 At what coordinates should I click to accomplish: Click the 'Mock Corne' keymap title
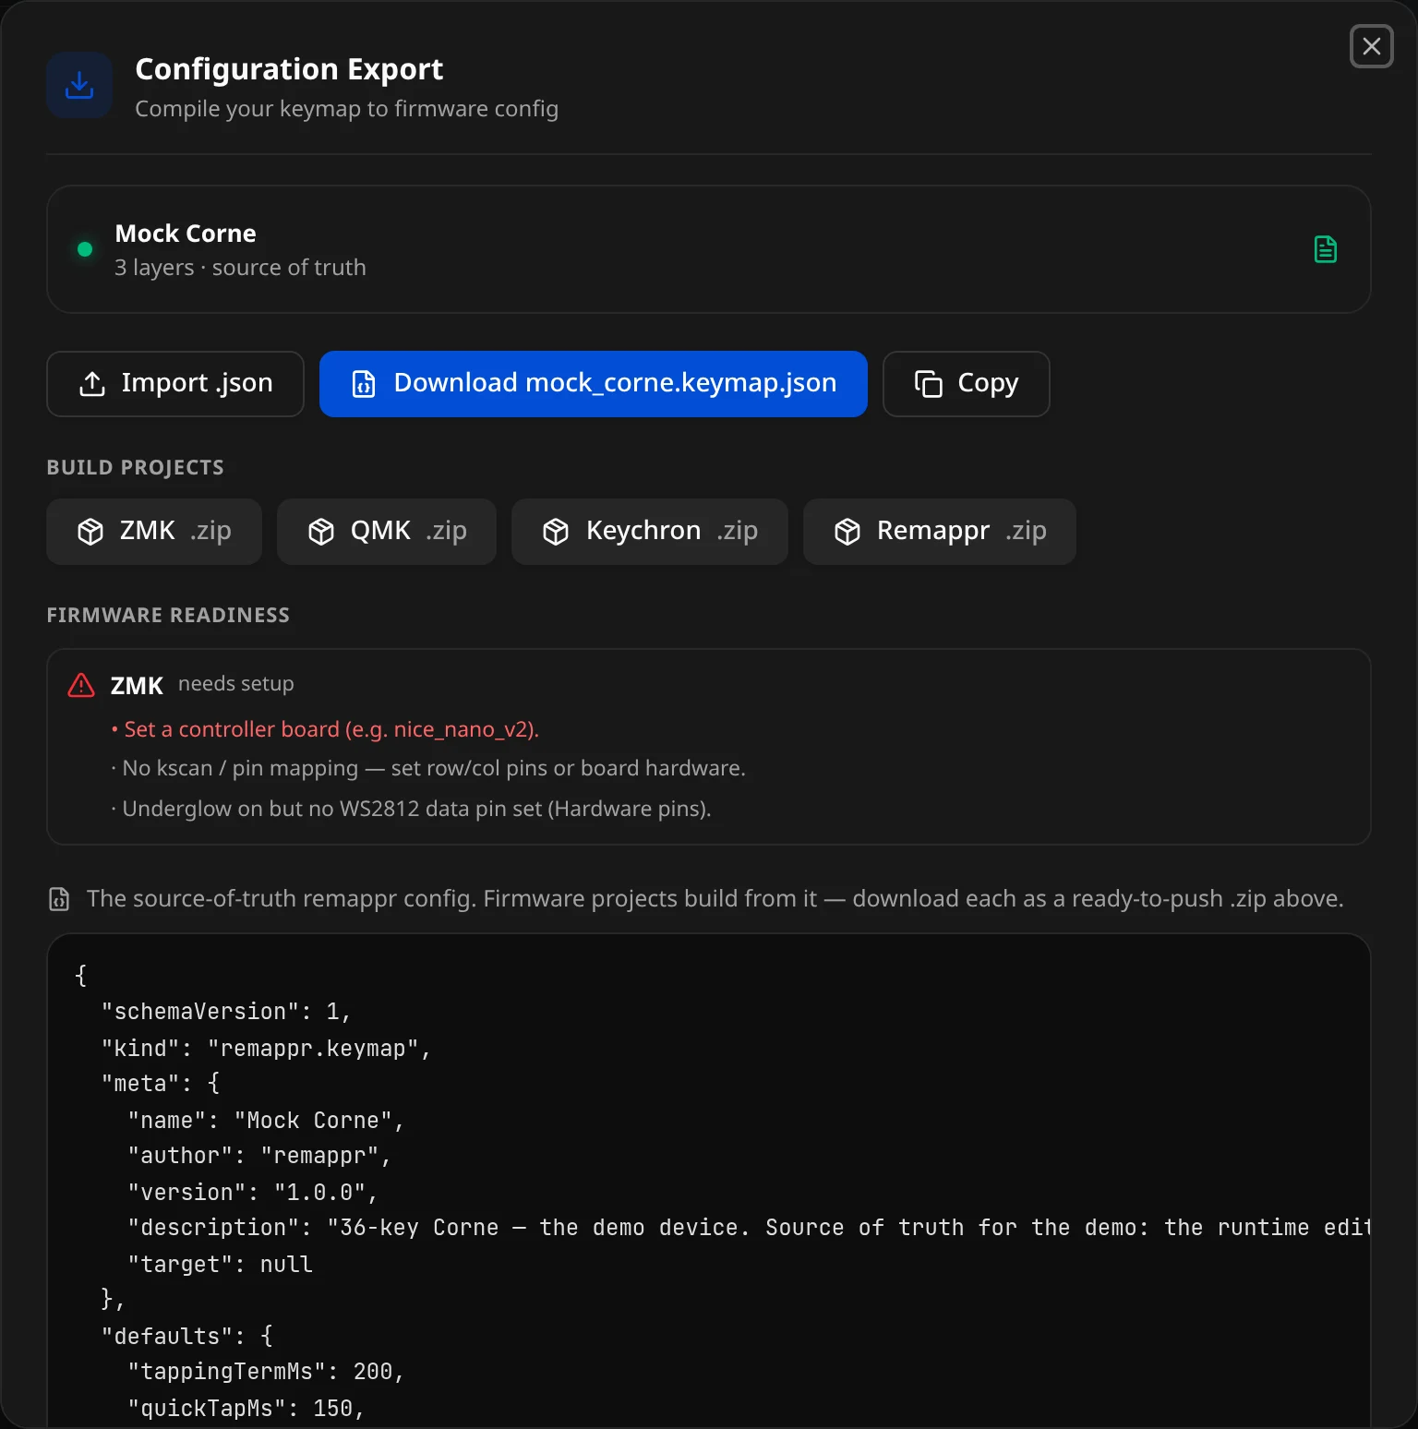(186, 234)
